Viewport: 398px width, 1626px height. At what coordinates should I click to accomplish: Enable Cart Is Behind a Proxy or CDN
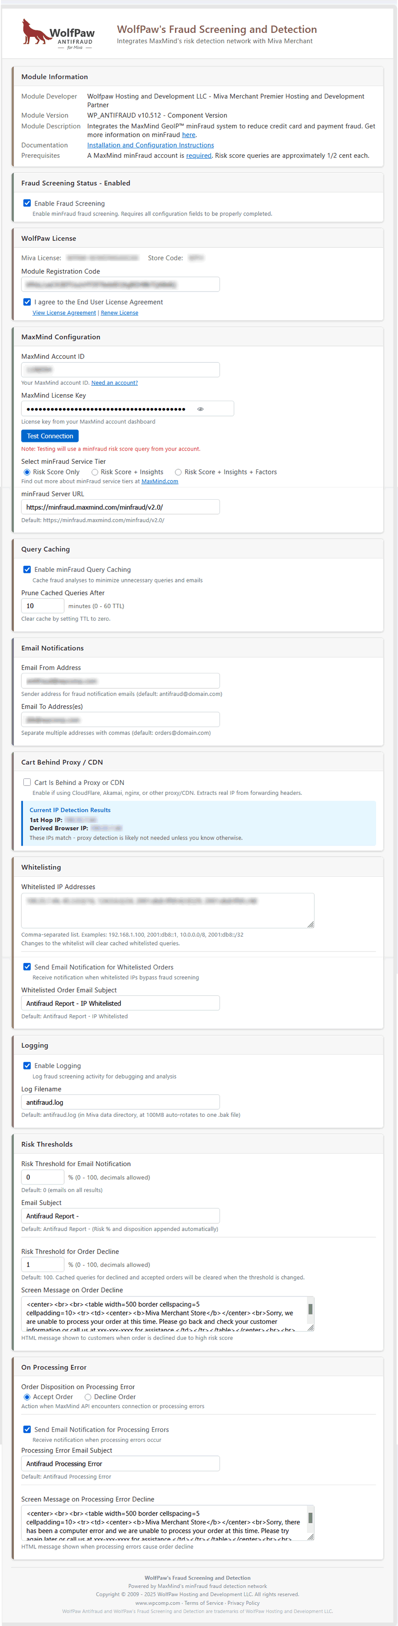[27, 782]
